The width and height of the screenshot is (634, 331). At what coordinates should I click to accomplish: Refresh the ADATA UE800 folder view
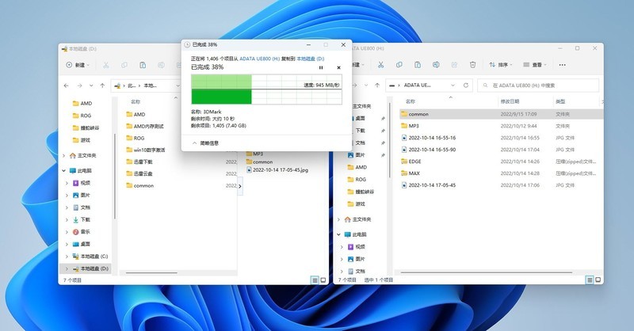(x=466, y=86)
